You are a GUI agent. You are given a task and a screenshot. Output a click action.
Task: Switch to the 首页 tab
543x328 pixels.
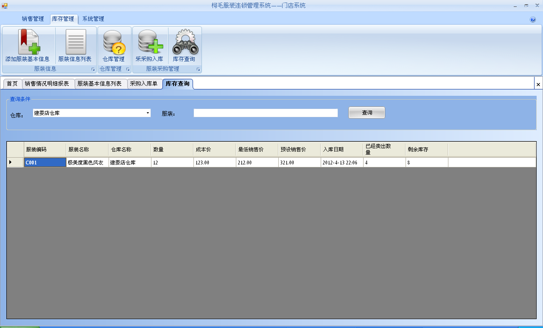[12, 84]
